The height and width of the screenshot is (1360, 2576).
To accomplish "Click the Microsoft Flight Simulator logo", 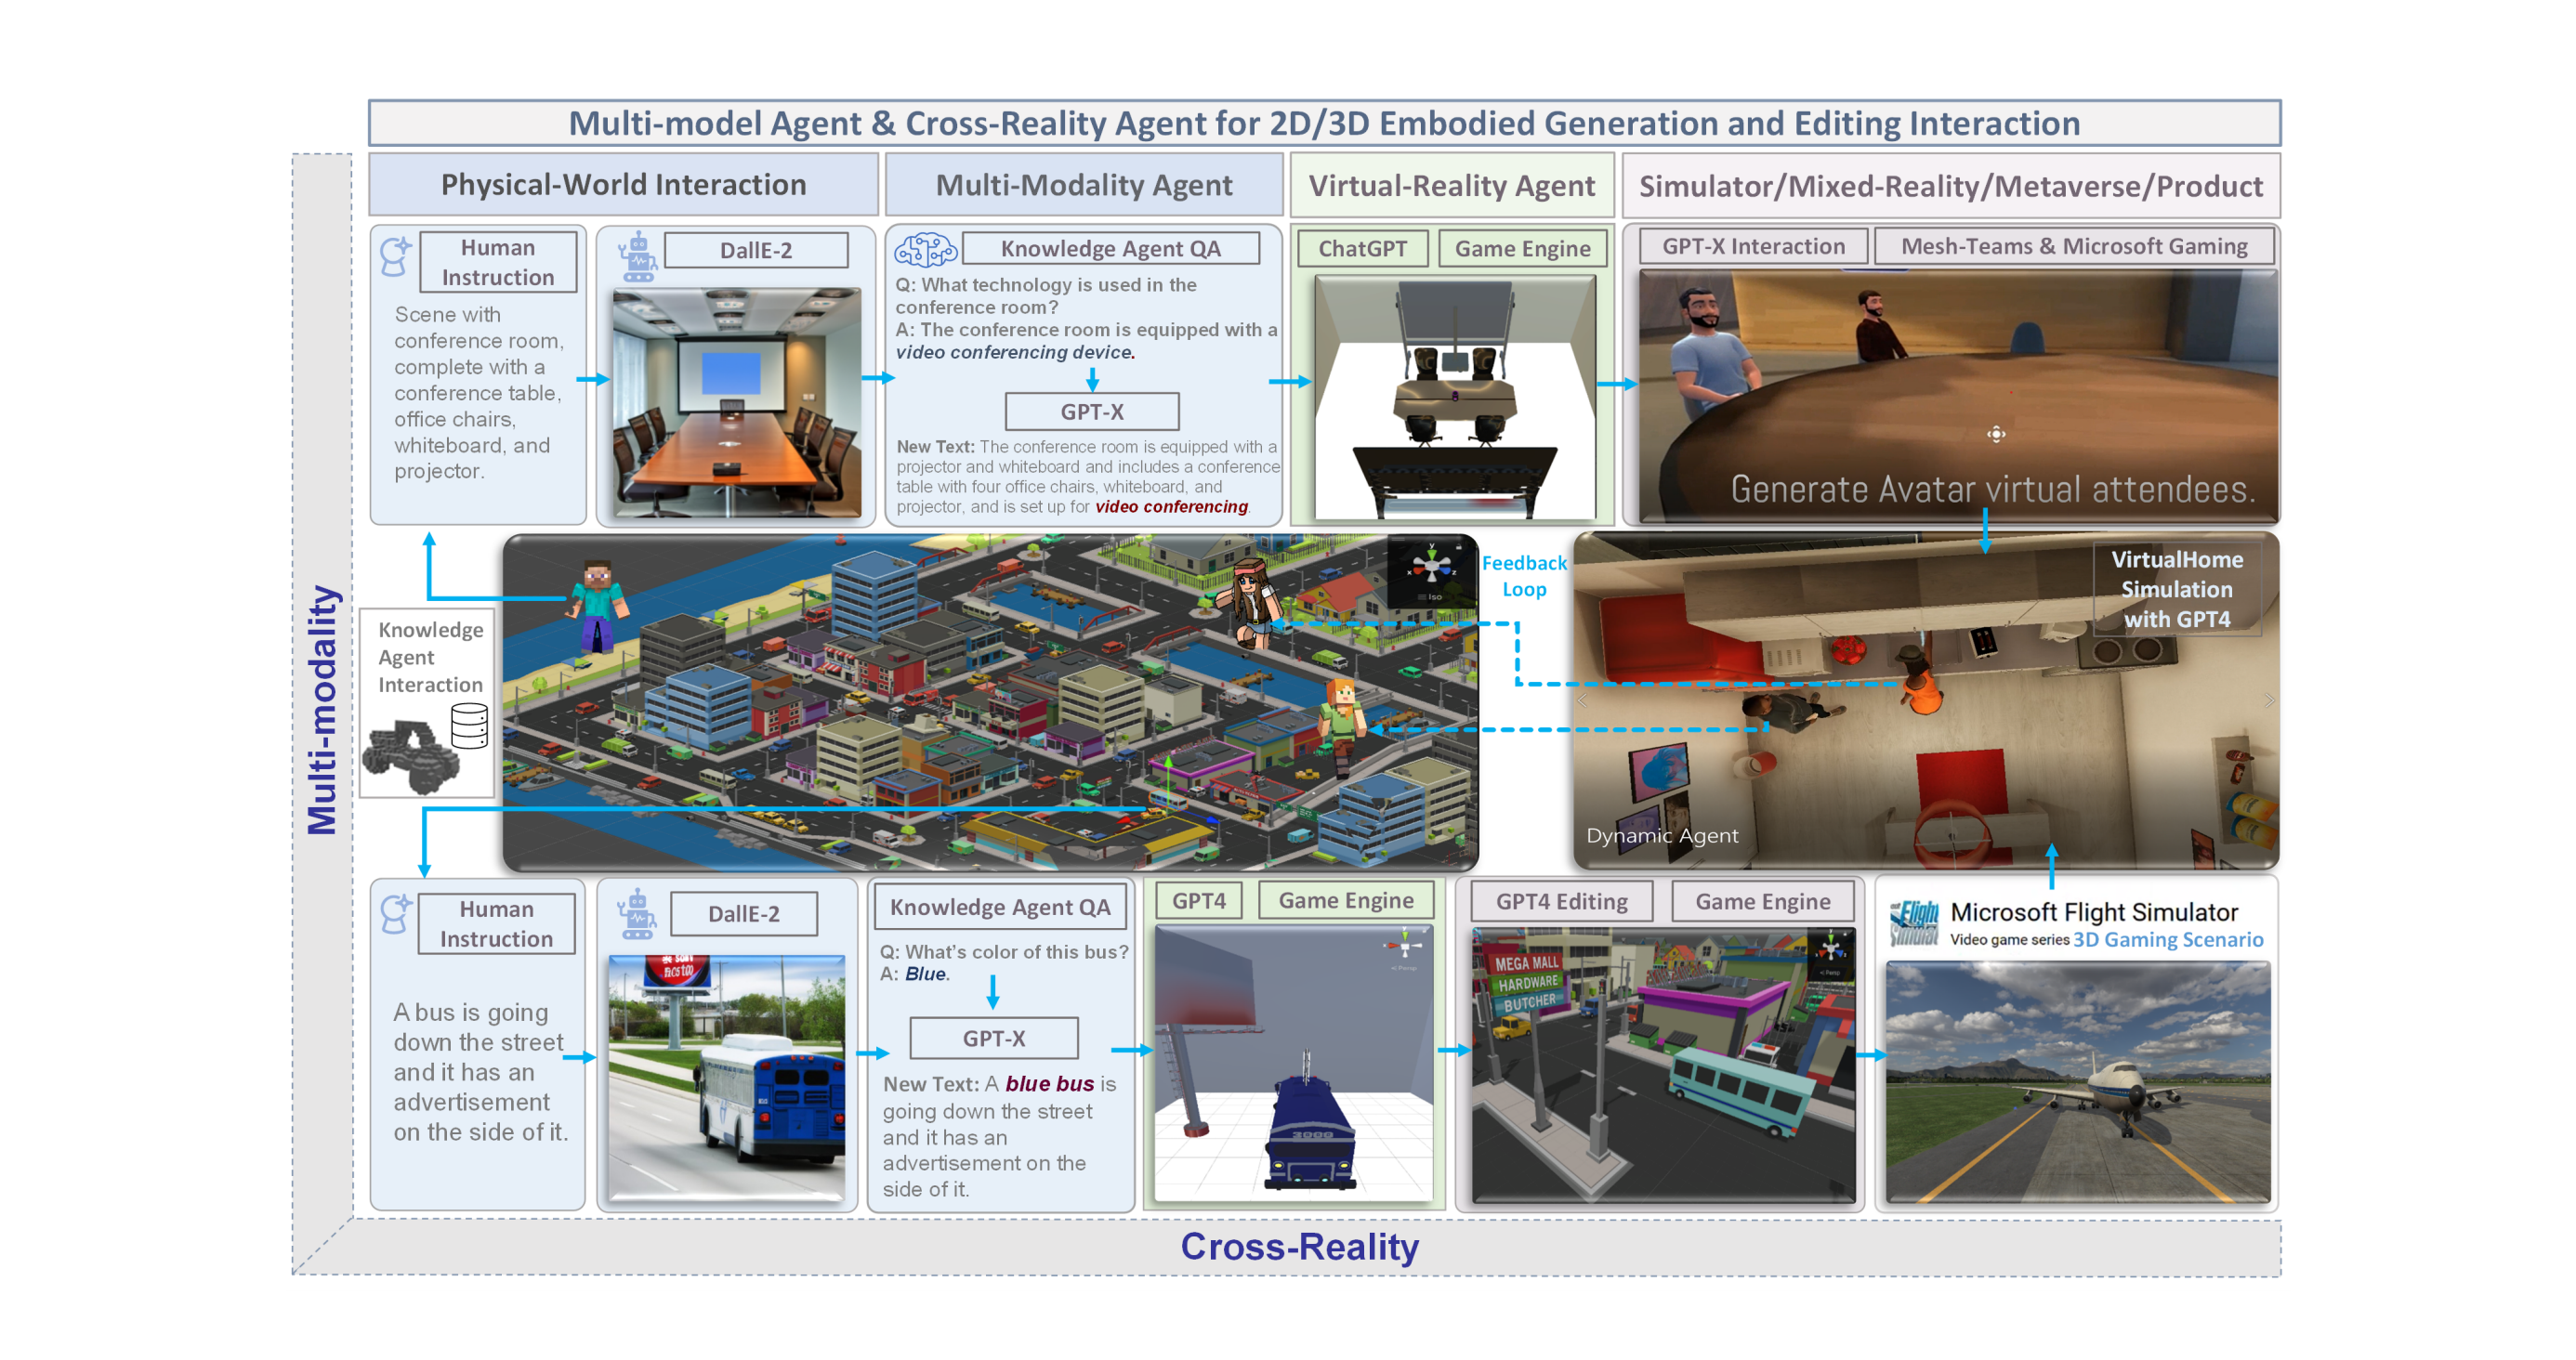I will click(1913, 922).
